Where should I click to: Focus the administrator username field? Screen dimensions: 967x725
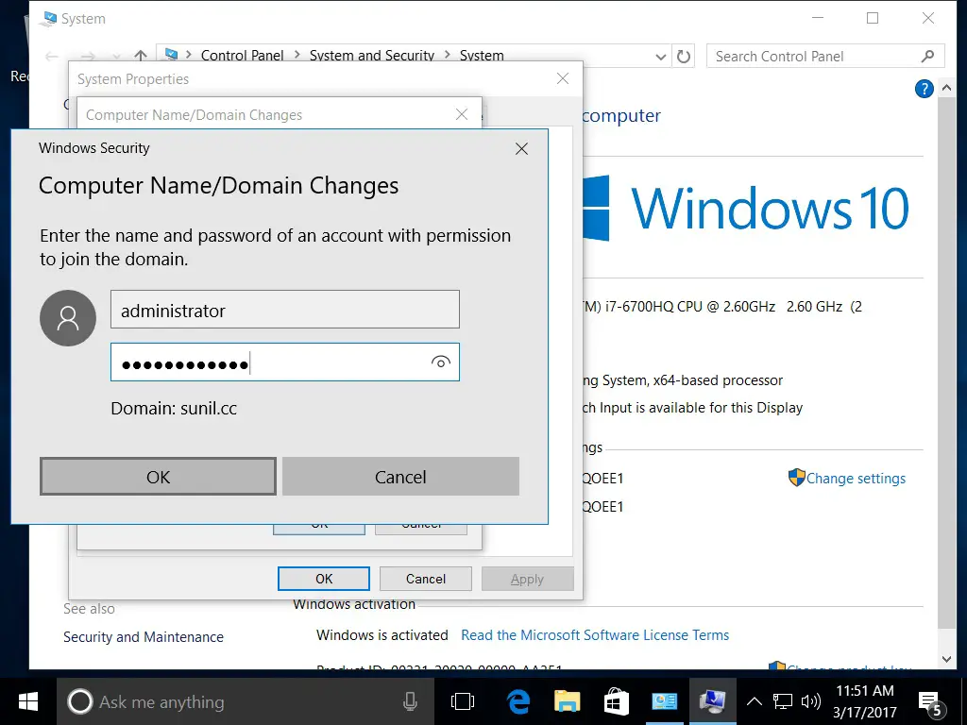tap(285, 310)
